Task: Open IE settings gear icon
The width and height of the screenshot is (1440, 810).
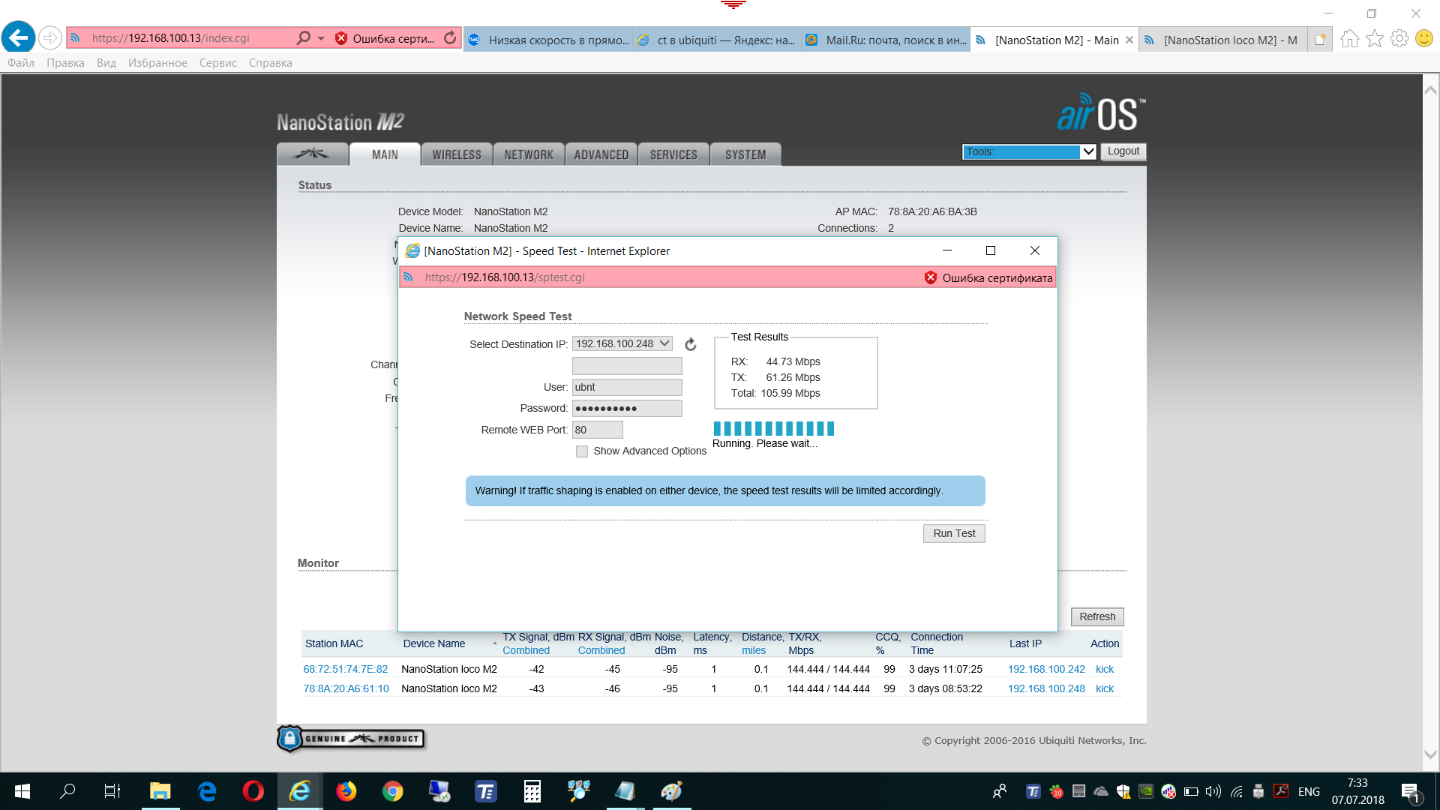Action: (1399, 38)
